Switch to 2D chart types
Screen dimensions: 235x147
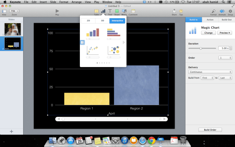[88, 21]
